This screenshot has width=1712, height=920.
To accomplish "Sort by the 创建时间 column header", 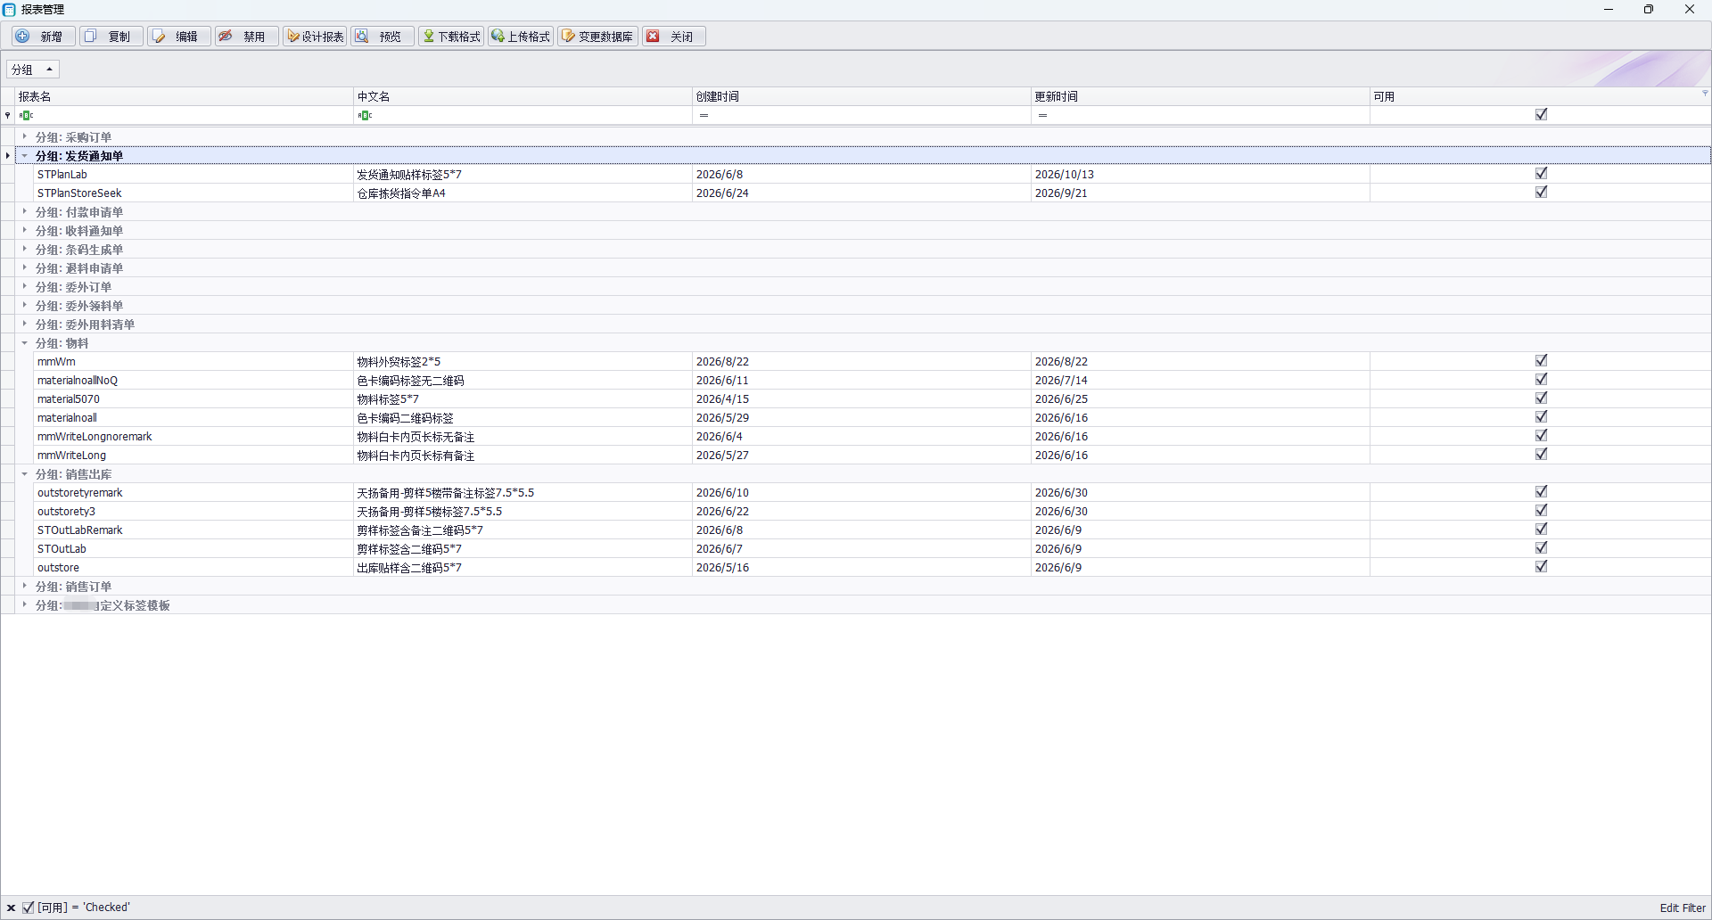I will pos(861,96).
